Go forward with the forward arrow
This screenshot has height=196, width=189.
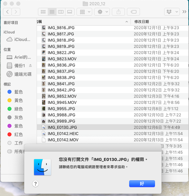[16, 12]
